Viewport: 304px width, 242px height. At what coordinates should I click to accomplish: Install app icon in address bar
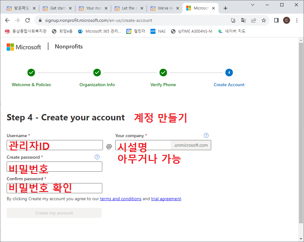(233, 20)
